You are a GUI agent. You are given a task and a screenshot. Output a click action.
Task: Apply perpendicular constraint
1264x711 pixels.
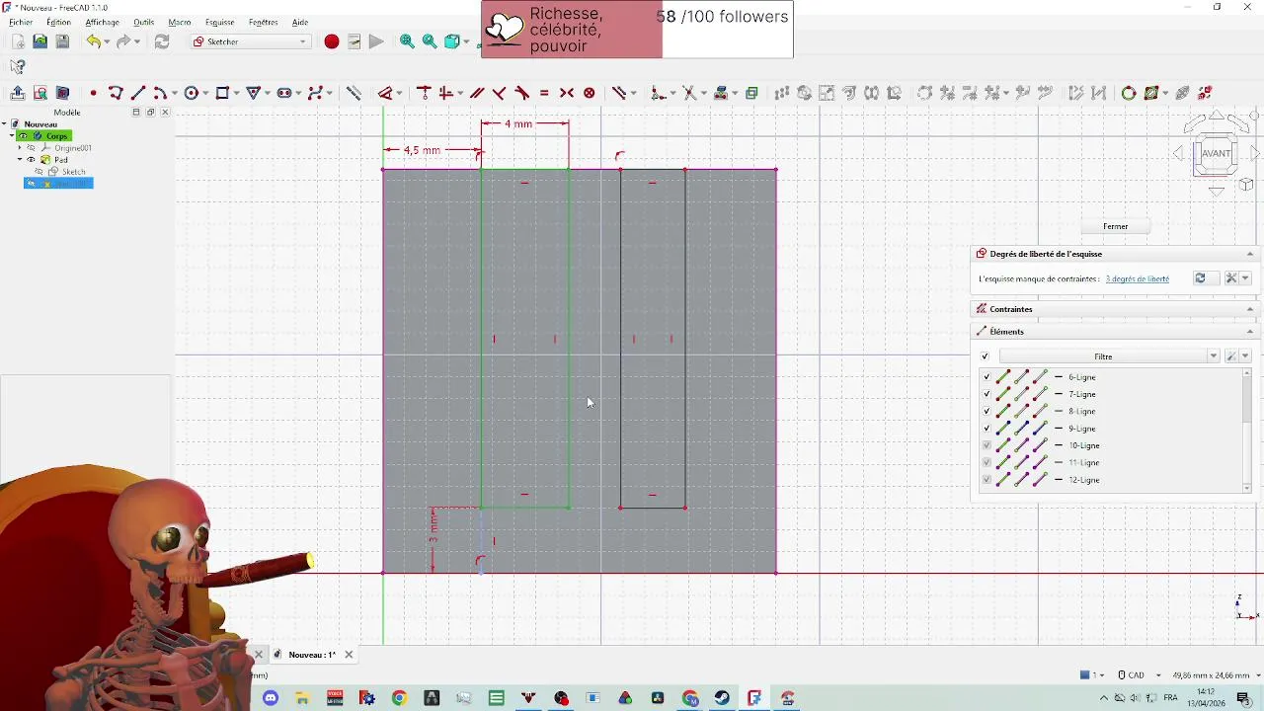500,93
